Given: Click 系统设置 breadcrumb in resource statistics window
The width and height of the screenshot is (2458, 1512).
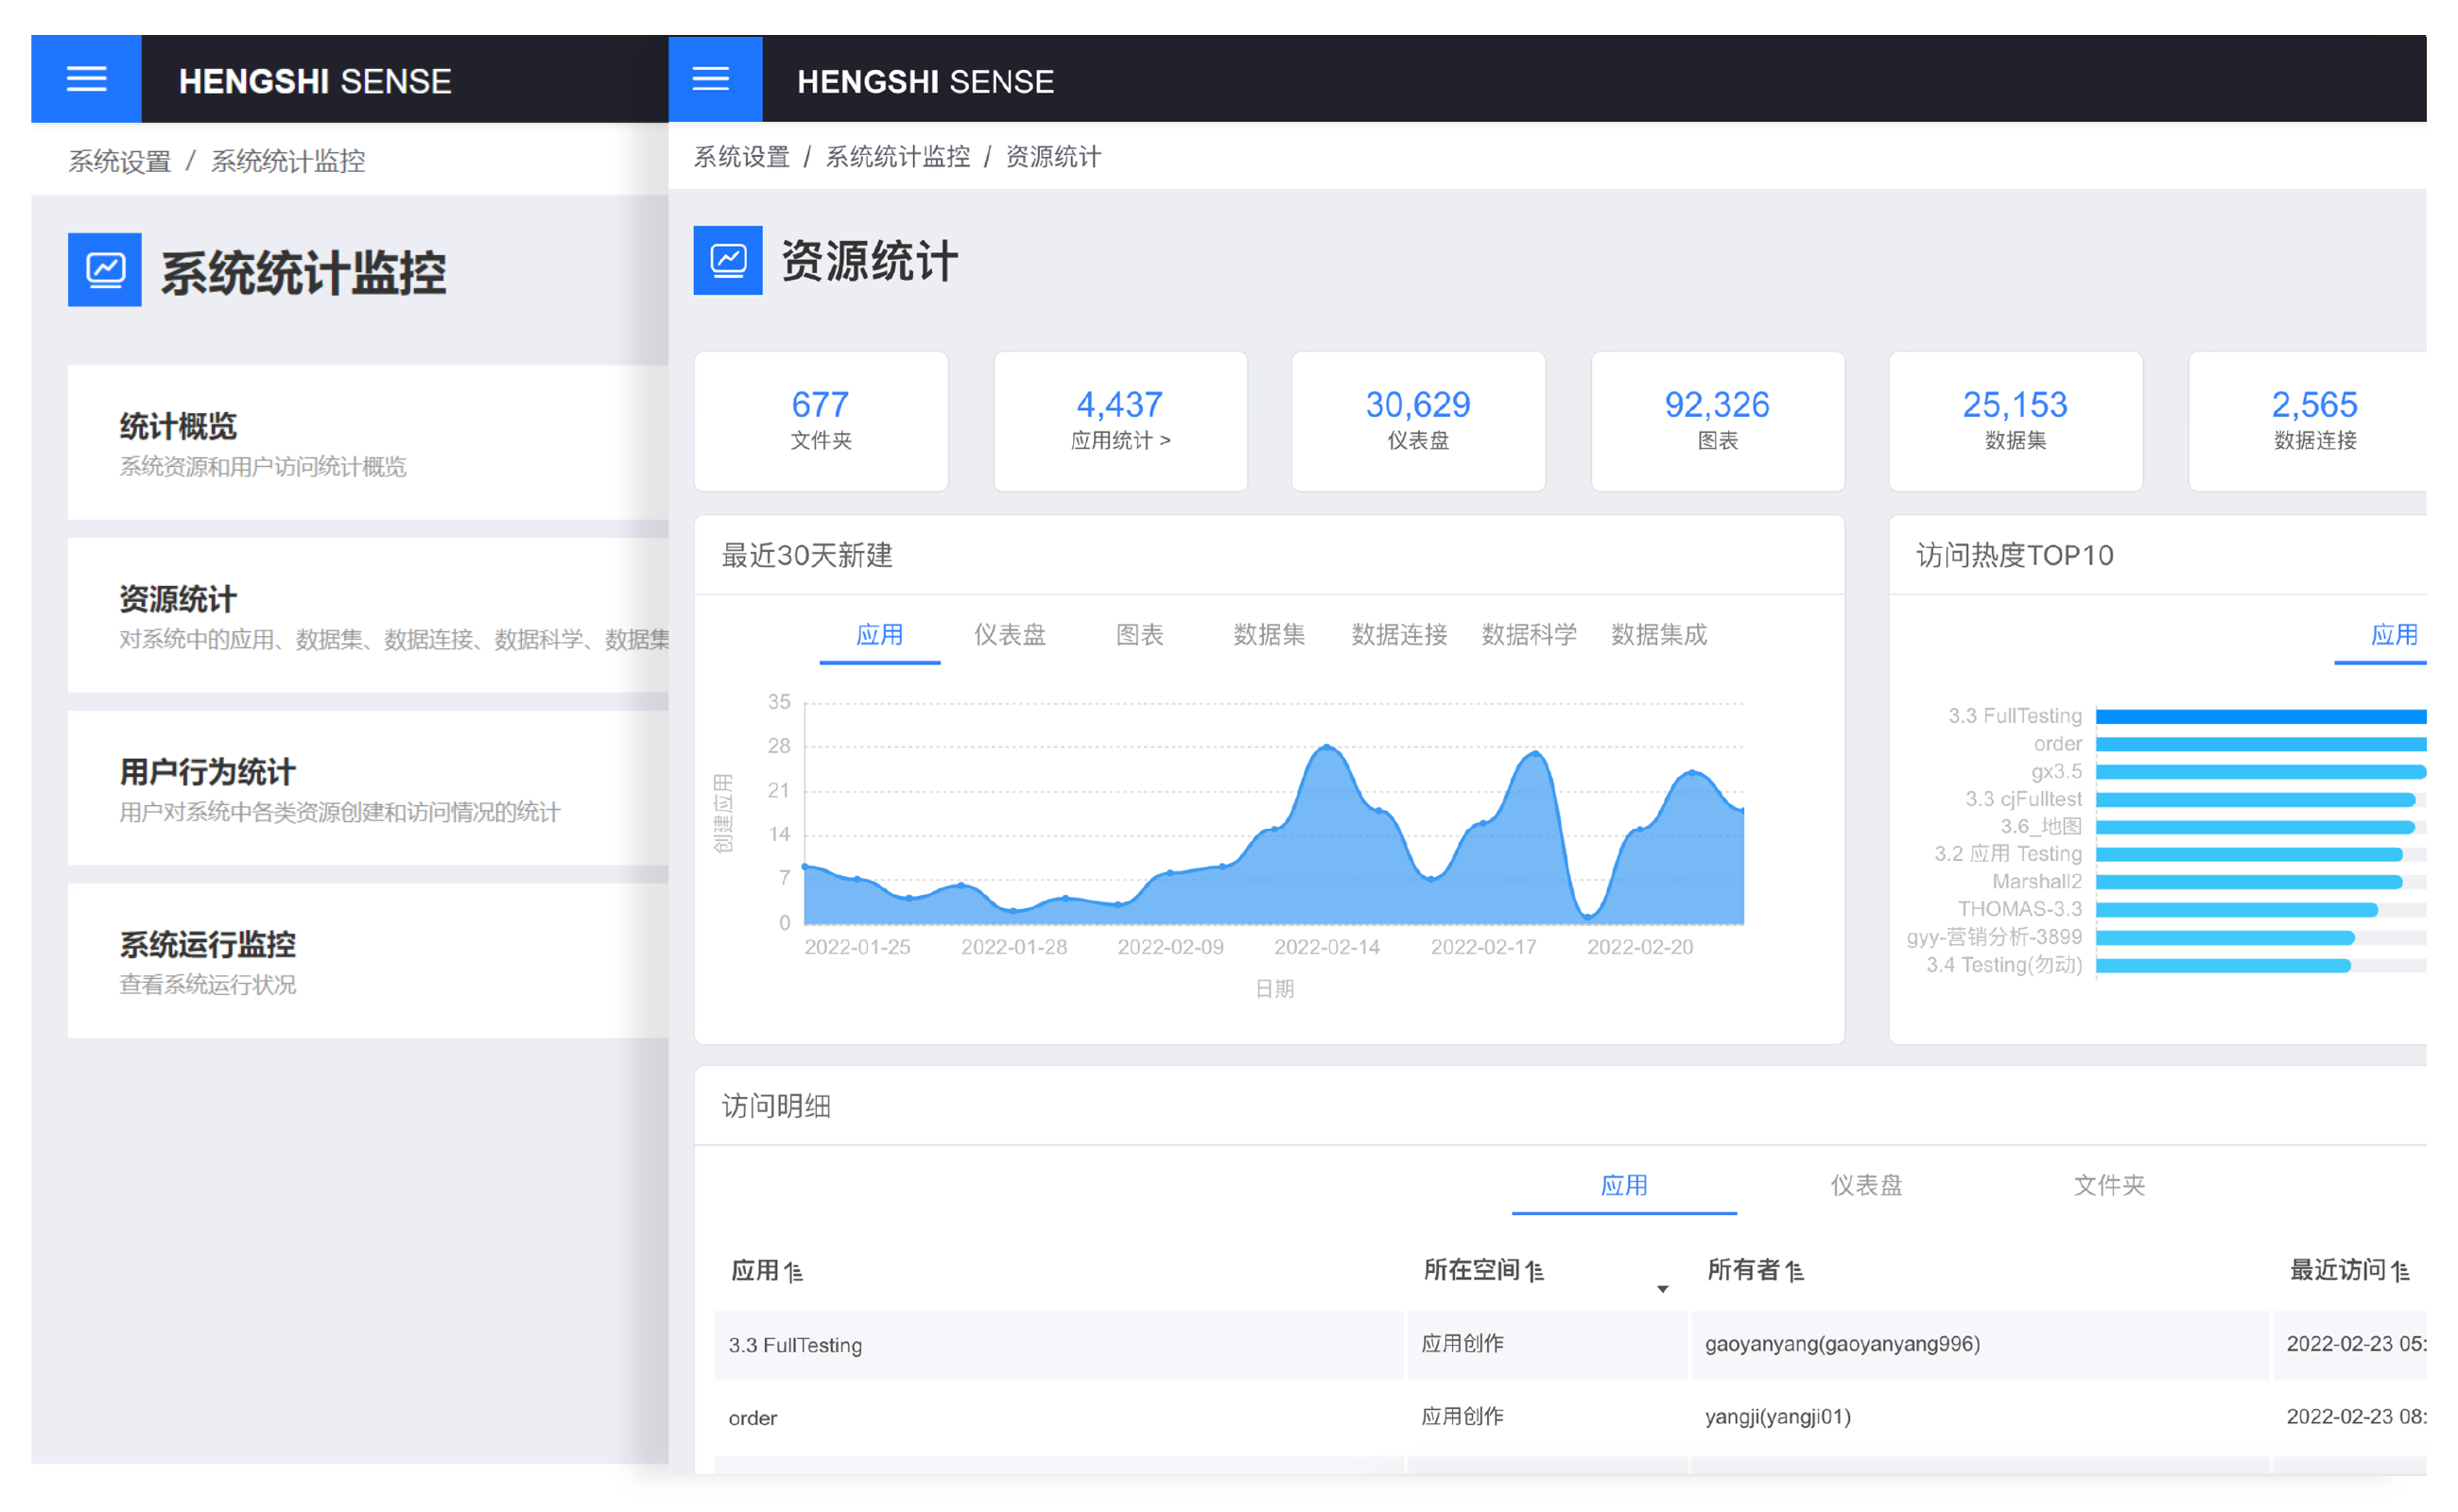Looking at the screenshot, I should (741, 157).
